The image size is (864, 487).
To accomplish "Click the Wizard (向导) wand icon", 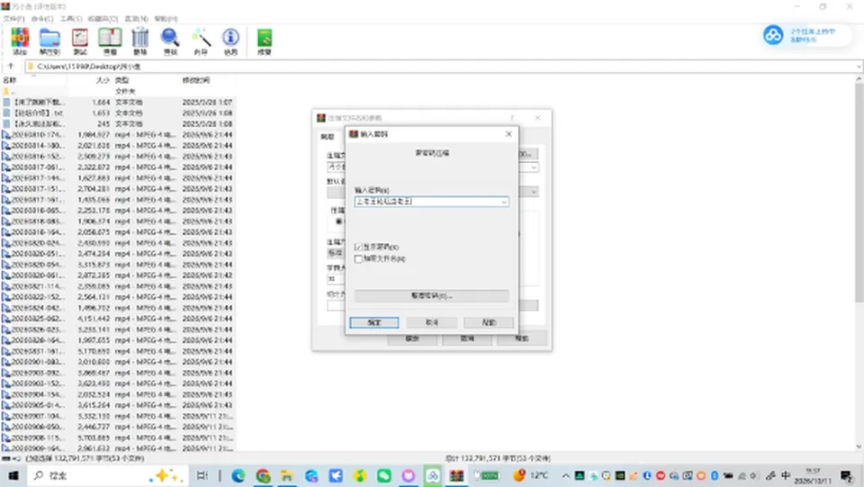I will pos(201,41).
